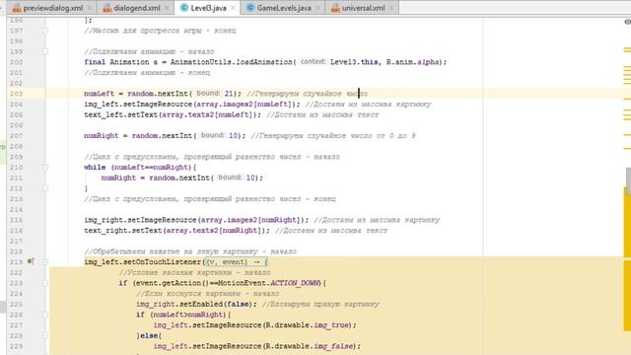The width and height of the screenshot is (631, 355).
Task: Click line number 215 in the gutter
Action: 16,220
